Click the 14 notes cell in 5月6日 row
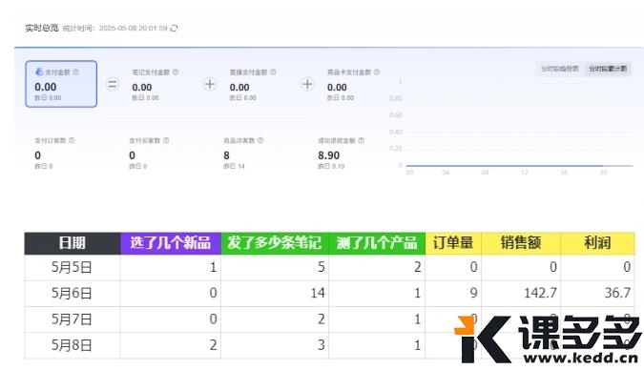644x370 pixels. point(275,293)
